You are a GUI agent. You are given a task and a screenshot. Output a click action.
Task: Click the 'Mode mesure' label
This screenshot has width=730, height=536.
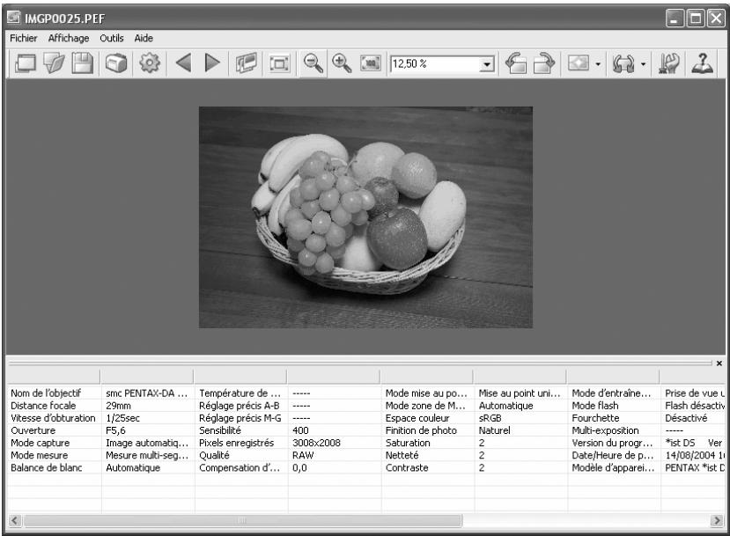coord(39,455)
